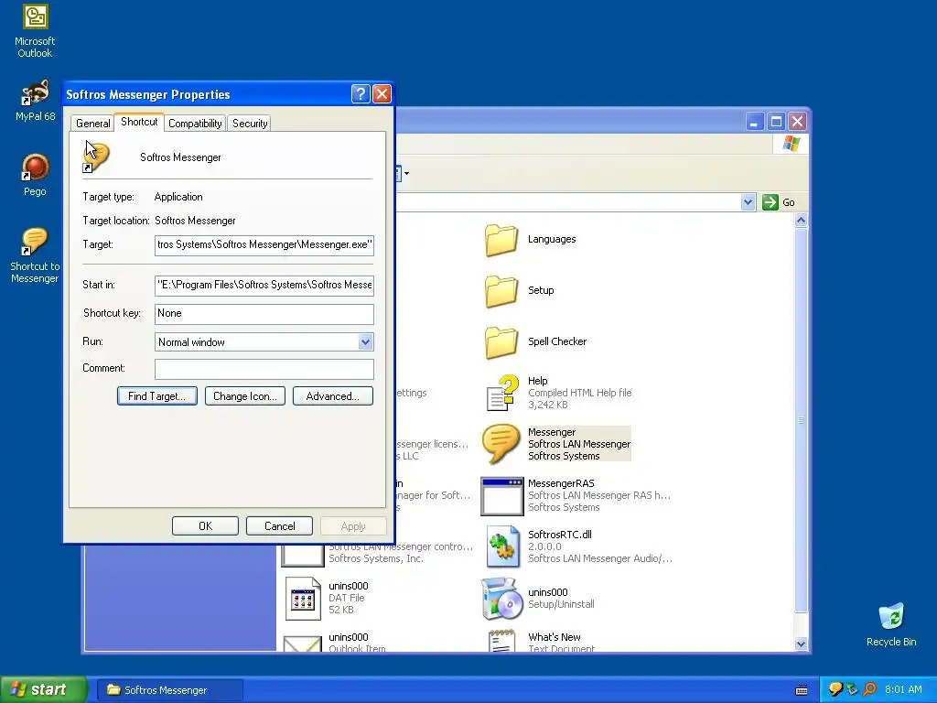The width and height of the screenshot is (937, 703).
Task: Open the Views dropdown arrow in Explorer toolbar
Action: point(406,173)
